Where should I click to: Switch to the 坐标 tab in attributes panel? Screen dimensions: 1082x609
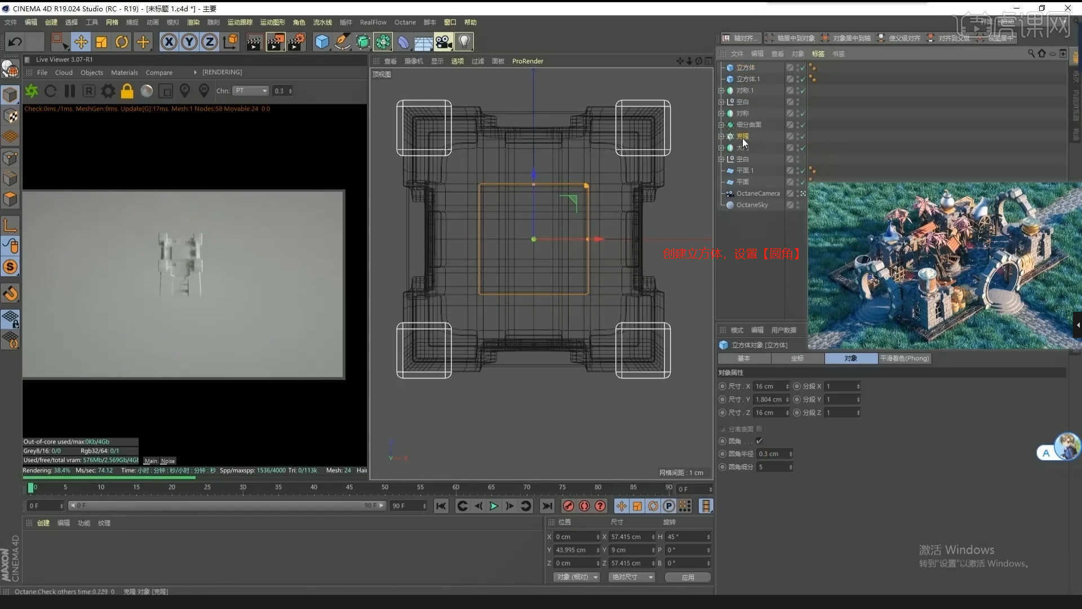pyautogui.click(x=797, y=358)
